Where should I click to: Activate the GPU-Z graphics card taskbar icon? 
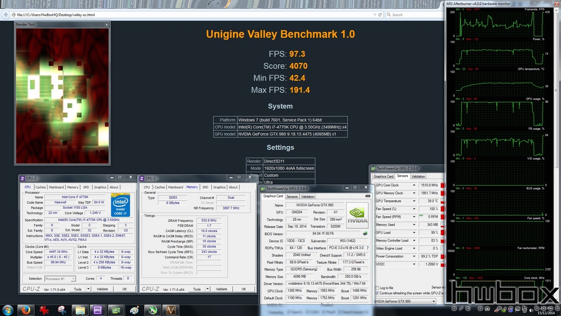tap(116, 310)
